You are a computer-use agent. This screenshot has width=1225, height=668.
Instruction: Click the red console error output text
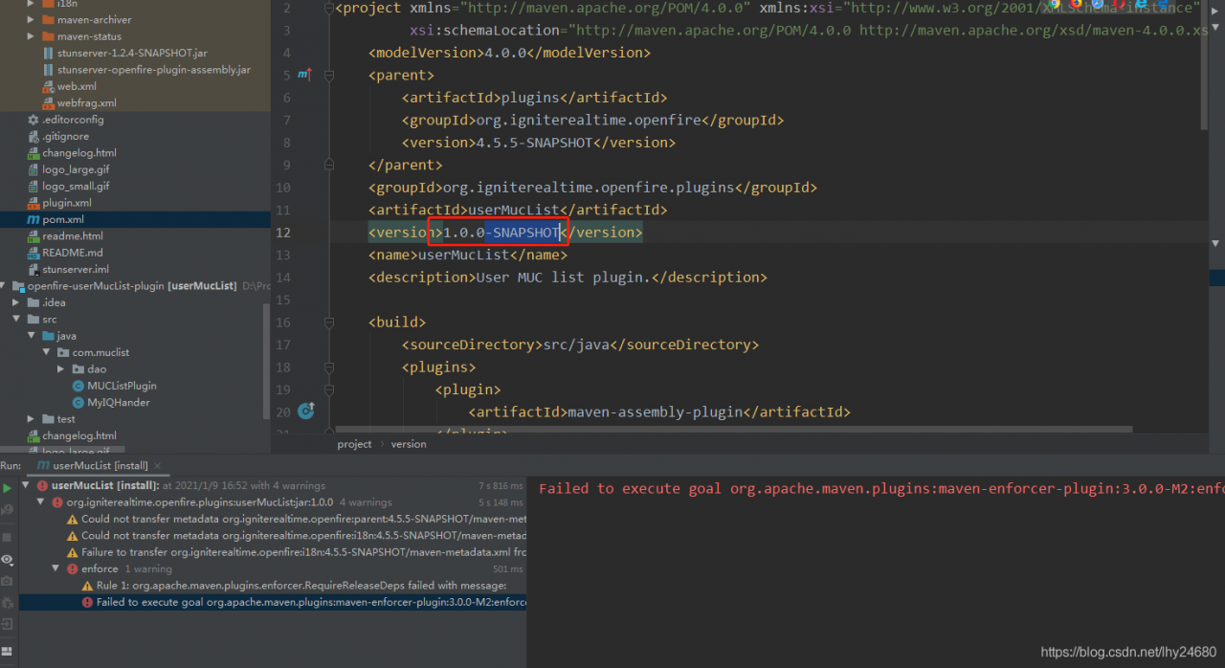coord(881,489)
